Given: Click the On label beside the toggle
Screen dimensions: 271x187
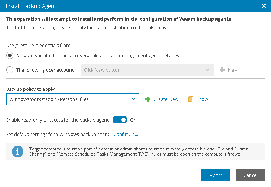Looking at the screenshot, I should click(x=133, y=120).
